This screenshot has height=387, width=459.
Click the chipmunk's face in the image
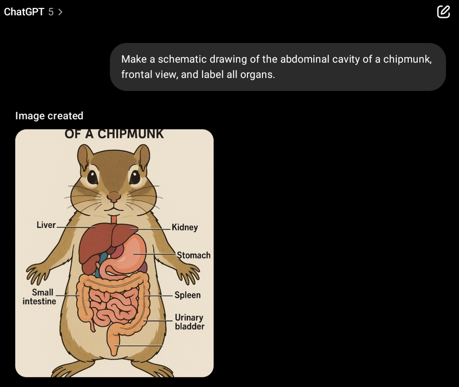(x=114, y=187)
